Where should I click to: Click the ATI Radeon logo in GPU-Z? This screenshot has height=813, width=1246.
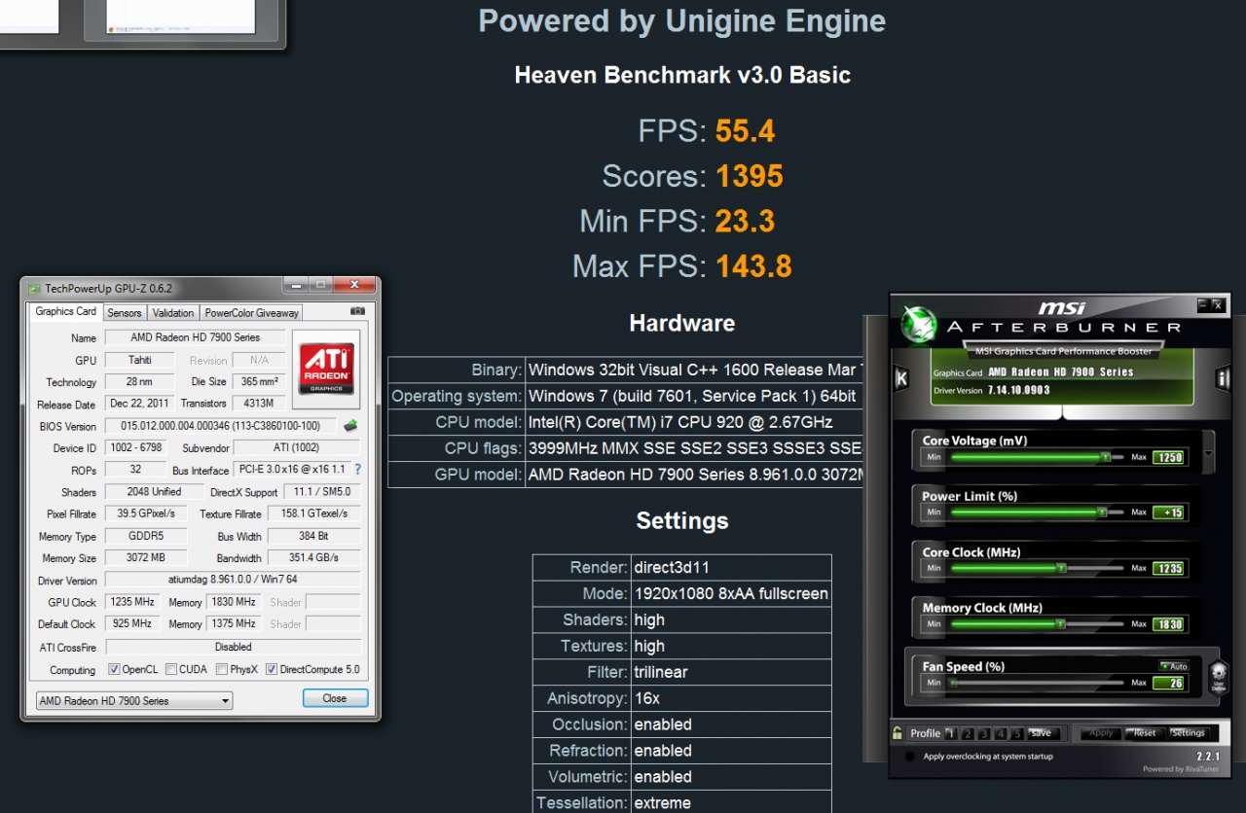pos(326,369)
